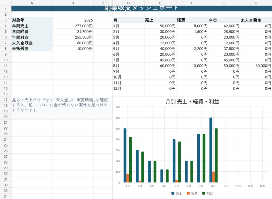
Task: Select the 1月 row label cell
Action: pos(128,26)
